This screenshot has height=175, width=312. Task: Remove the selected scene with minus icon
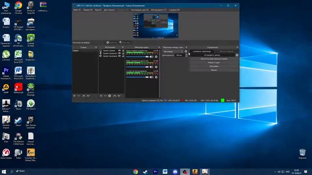[x=78, y=96]
